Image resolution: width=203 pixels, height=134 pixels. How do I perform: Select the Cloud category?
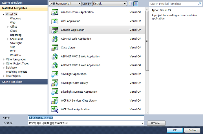[14, 31]
